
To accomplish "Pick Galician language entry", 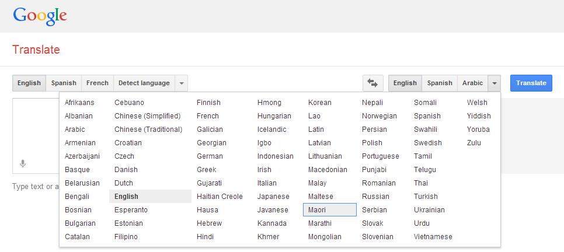I will (x=210, y=129).
